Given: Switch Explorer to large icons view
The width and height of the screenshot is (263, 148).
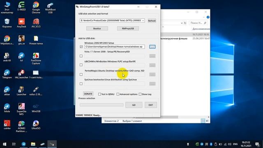Looking at the screenshot, I should [207, 121].
